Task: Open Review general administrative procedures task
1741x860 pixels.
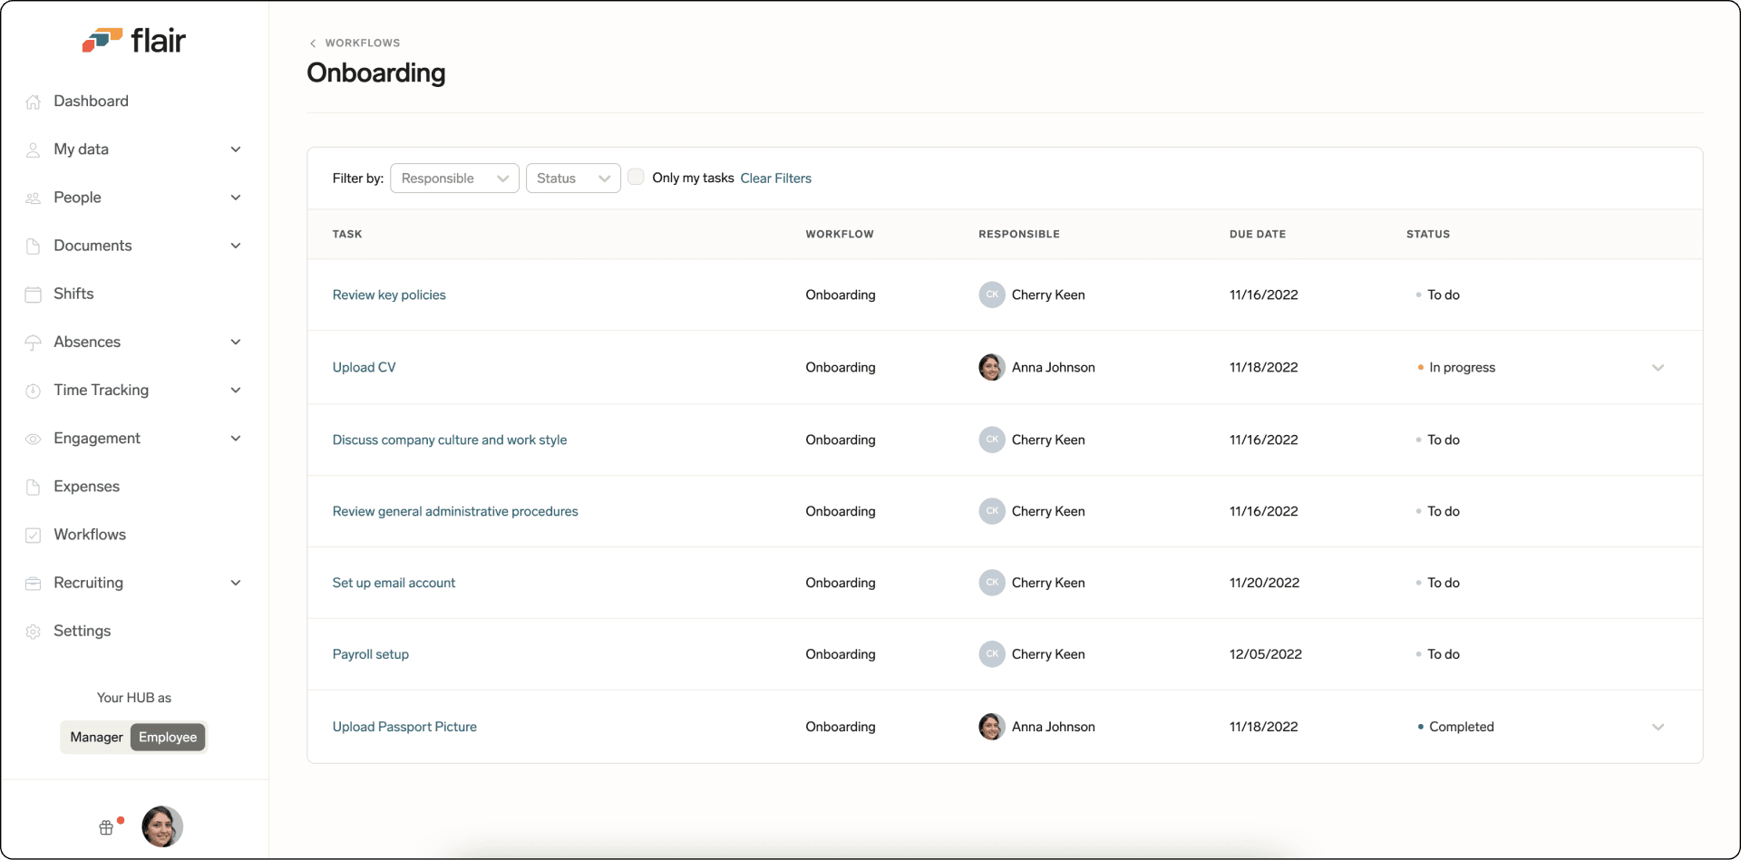Action: [455, 511]
